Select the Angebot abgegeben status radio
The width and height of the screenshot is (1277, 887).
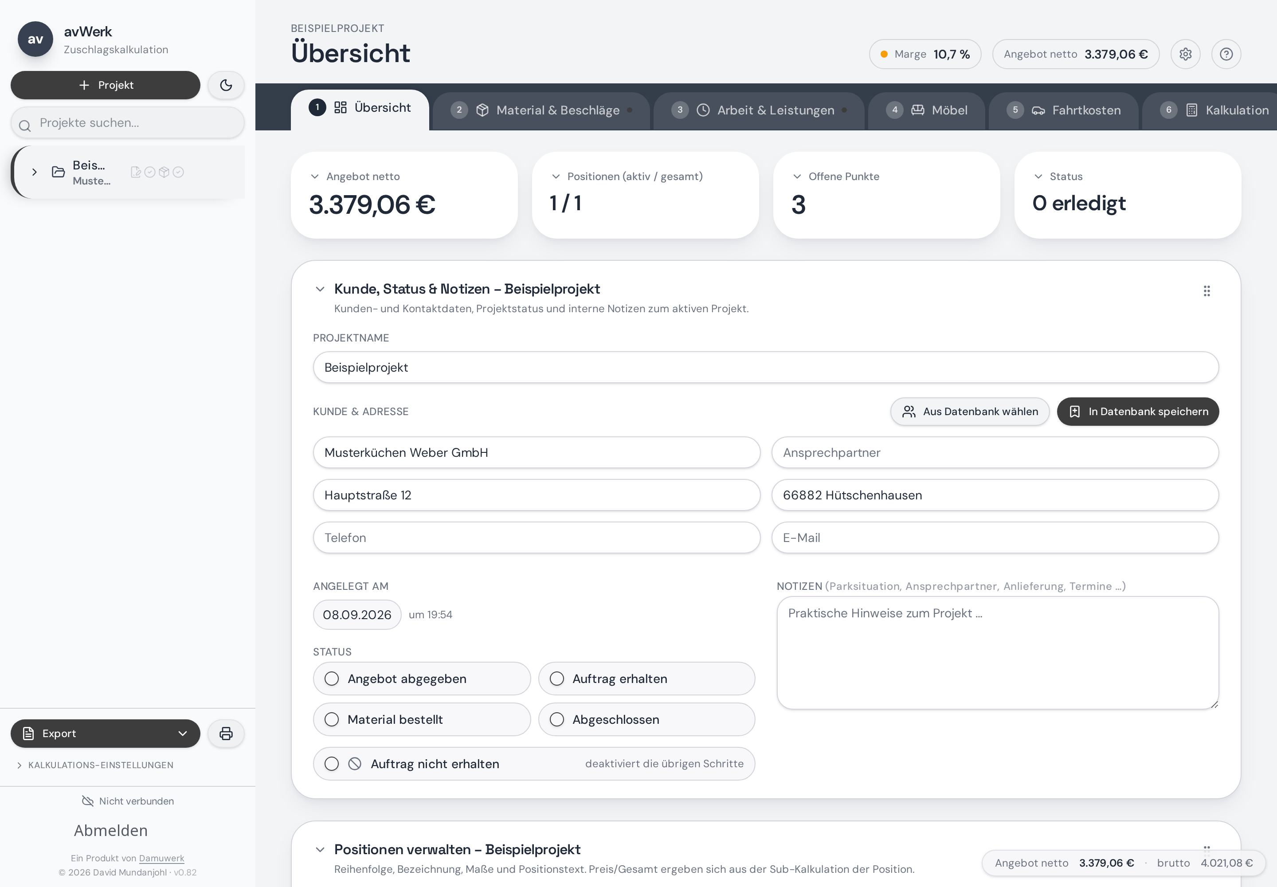(x=332, y=679)
